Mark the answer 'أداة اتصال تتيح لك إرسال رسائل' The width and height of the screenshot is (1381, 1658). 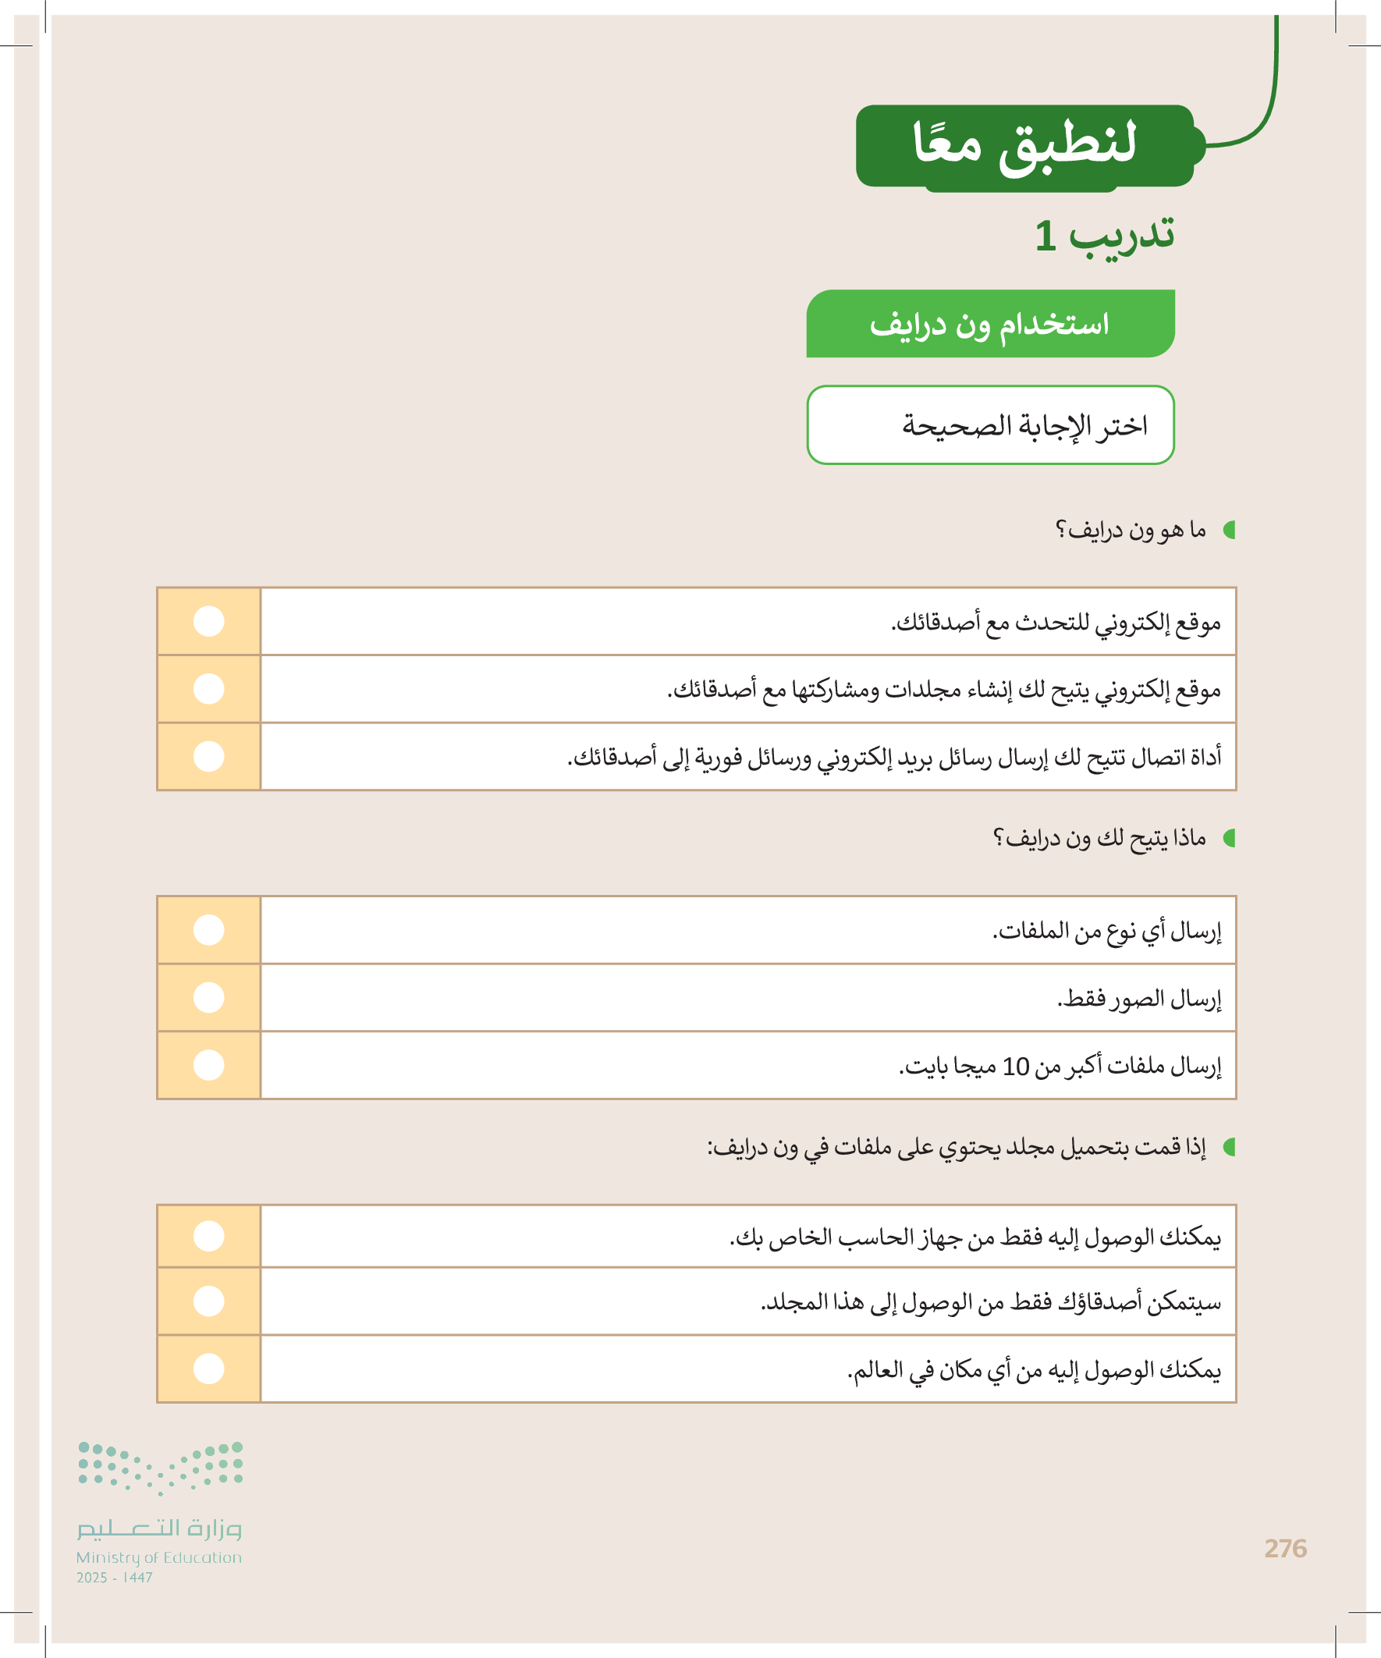tap(208, 756)
